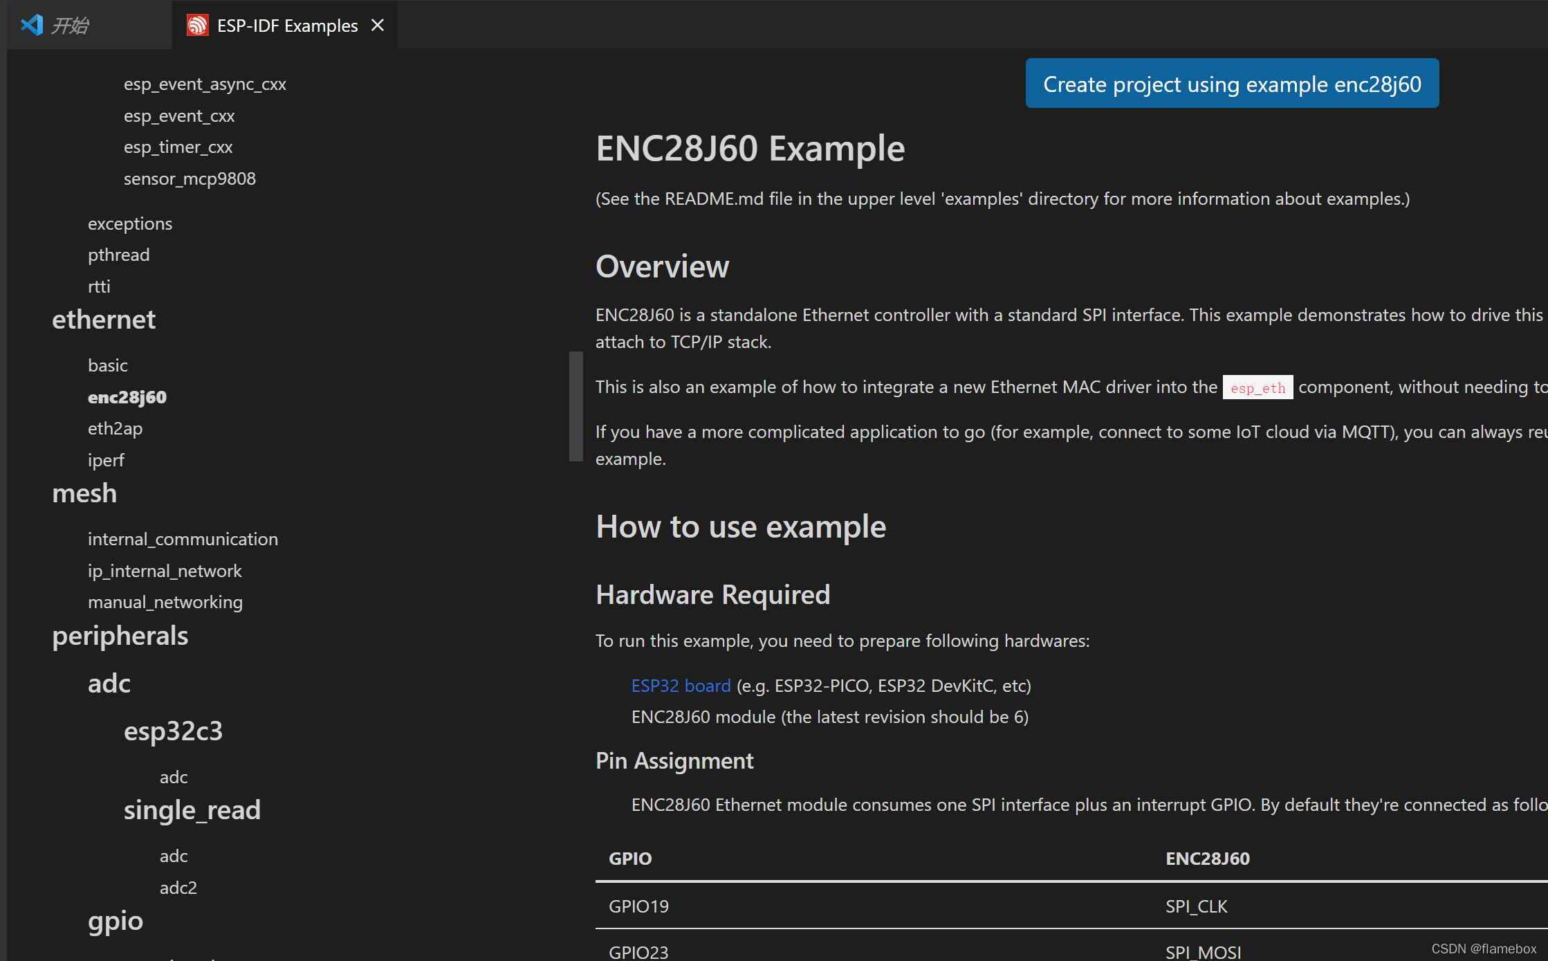Close the ESP-IDF Examples tab
The image size is (1548, 961).
[378, 26]
